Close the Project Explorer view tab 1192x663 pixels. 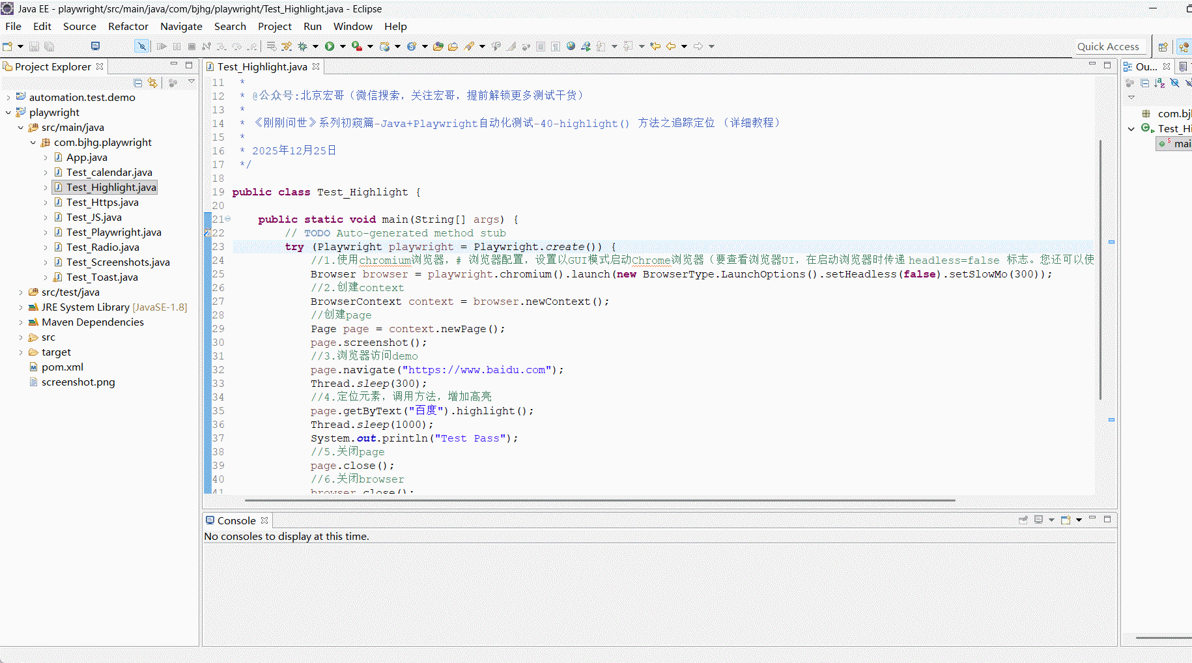100,66
